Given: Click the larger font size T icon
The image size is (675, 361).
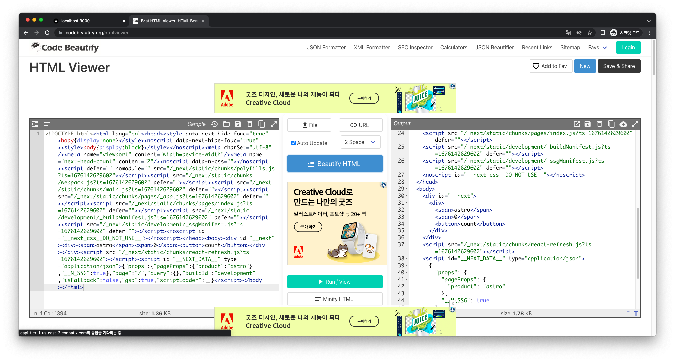Looking at the screenshot, I should pyautogui.click(x=636, y=313).
